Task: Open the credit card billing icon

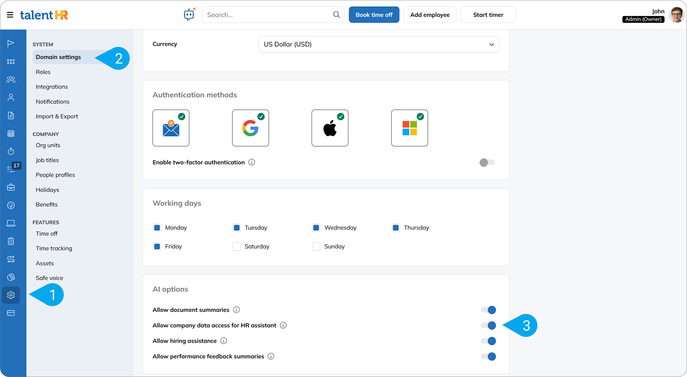Action: coord(11,313)
